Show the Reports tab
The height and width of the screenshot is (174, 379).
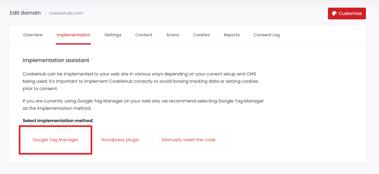[232, 35]
